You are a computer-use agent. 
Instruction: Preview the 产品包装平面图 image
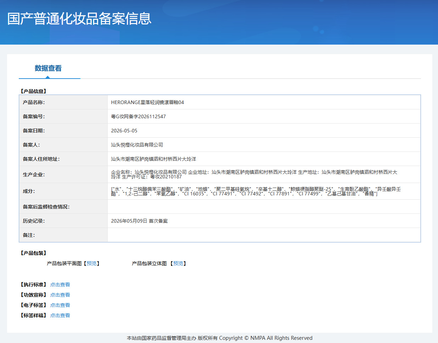point(91,263)
